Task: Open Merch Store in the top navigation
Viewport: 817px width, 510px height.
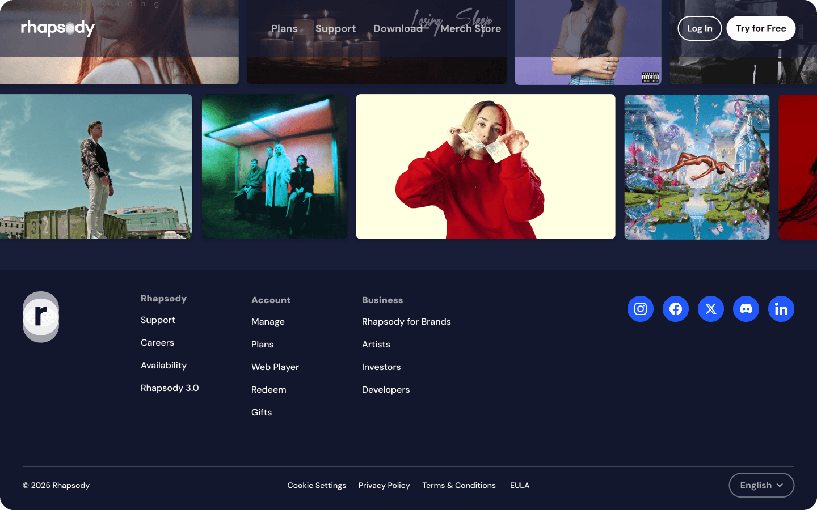Action: [470, 28]
